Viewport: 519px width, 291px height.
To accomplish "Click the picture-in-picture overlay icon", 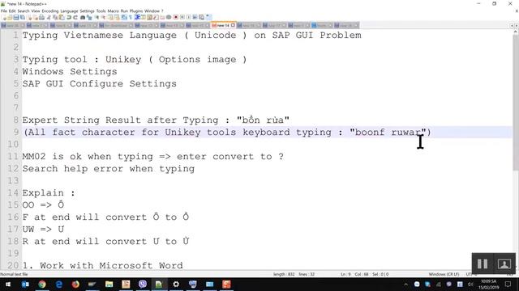I will (x=504, y=264).
